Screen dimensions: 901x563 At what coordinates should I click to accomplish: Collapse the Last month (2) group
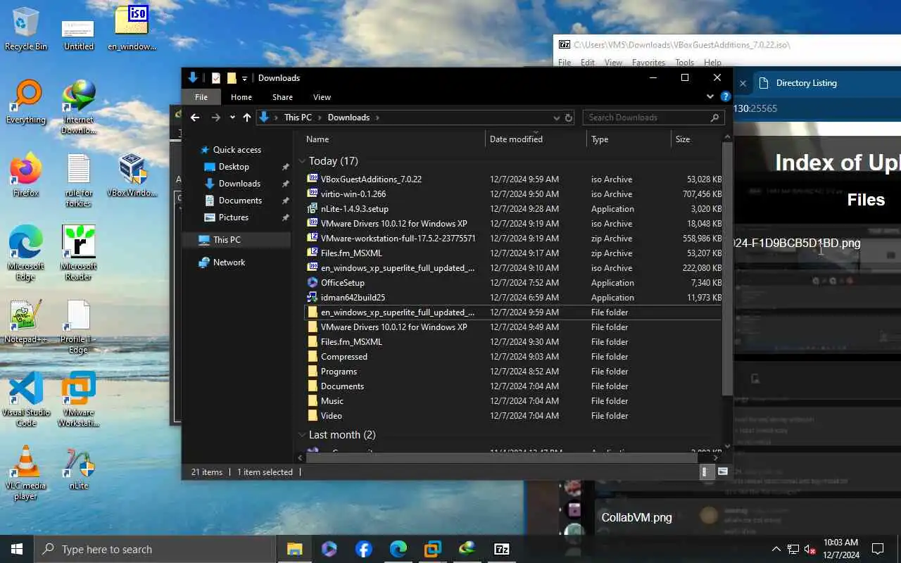click(x=302, y=435)
